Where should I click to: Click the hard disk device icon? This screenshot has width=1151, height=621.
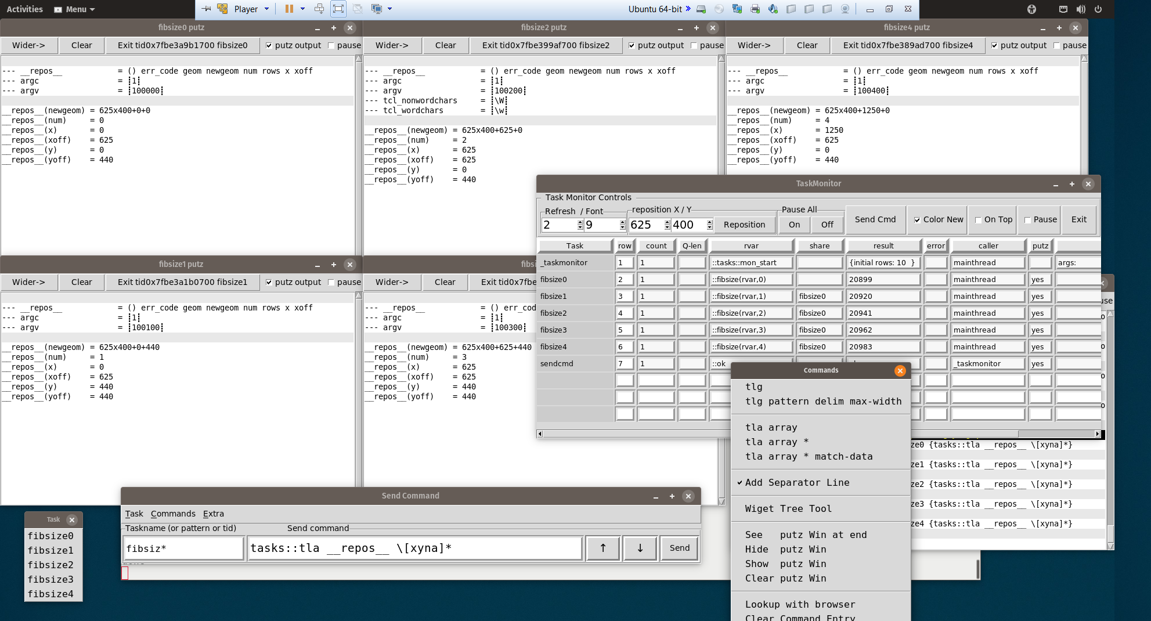point(701,9)
